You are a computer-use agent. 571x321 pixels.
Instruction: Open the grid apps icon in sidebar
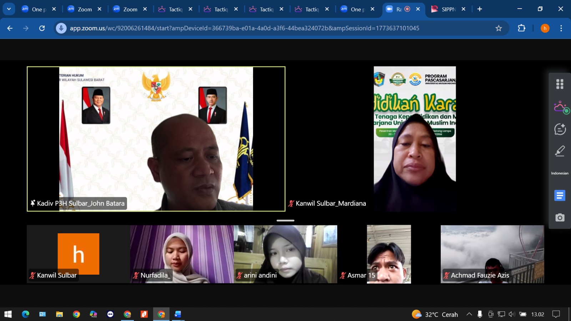pos(560,84)
